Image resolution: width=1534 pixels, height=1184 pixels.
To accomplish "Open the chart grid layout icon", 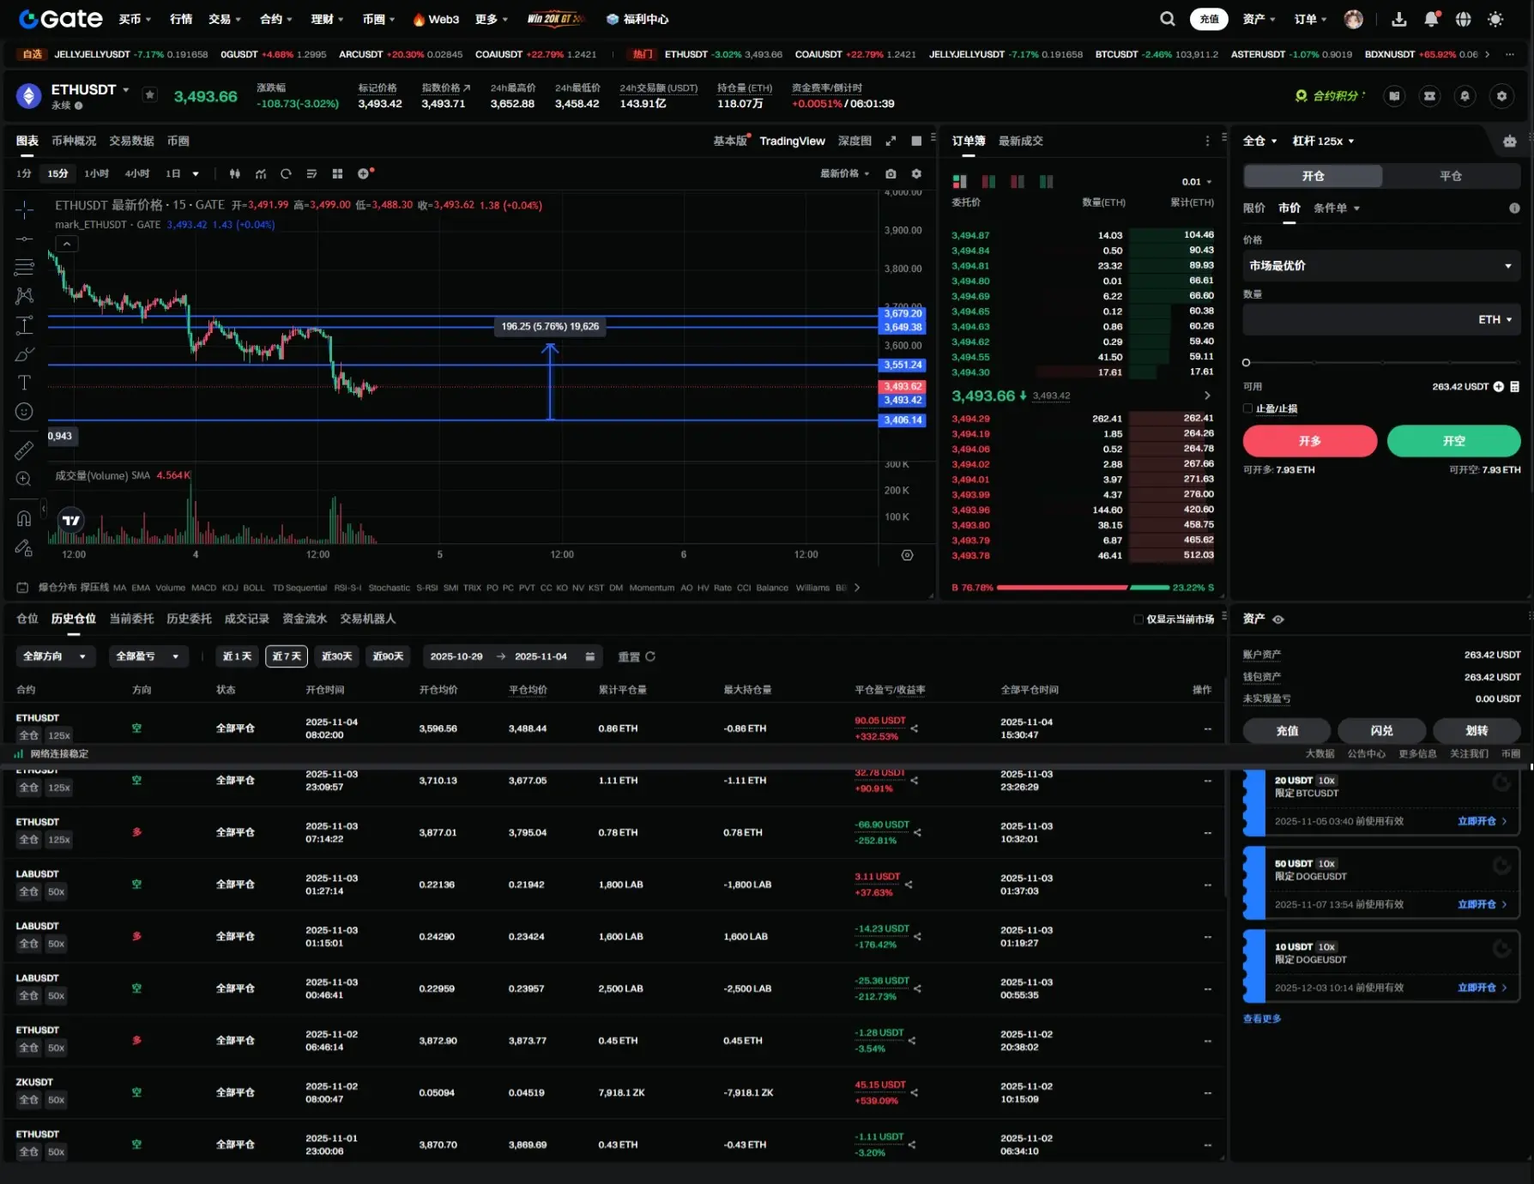I will point(337,173).
